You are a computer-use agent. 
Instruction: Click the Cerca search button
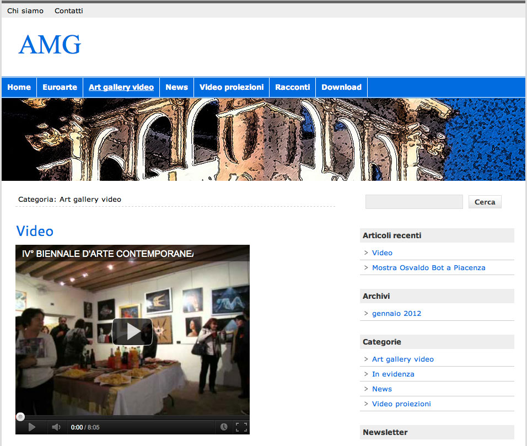coord(485,202)
